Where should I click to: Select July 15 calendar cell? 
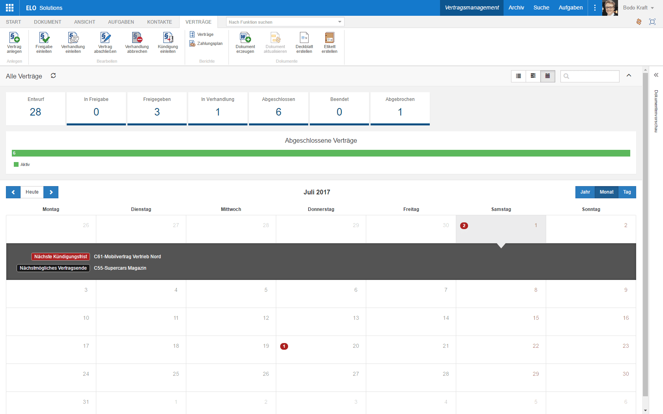501,322
